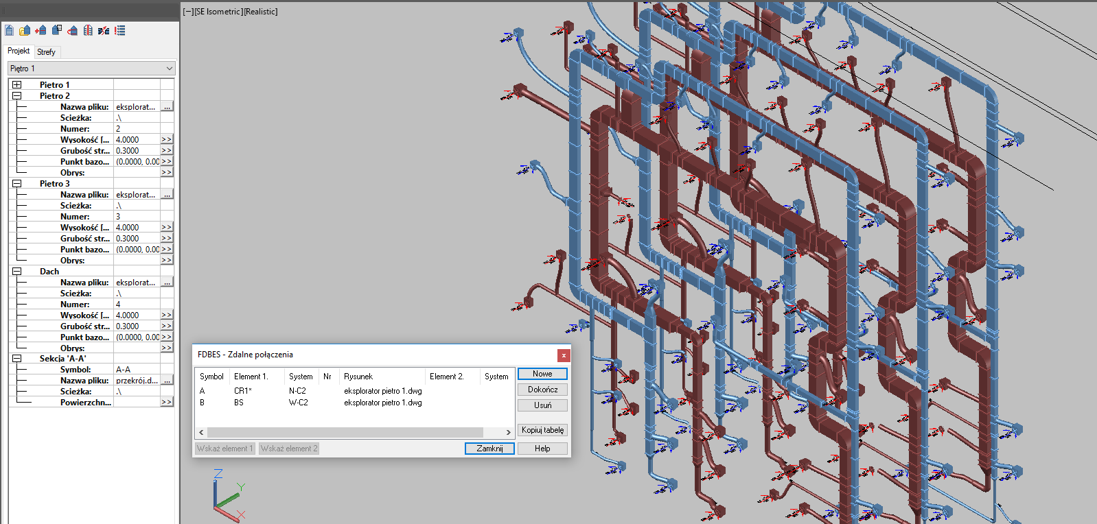Click the new project document icon
This screenshot has height=524, width=1097.
point(10,30)
